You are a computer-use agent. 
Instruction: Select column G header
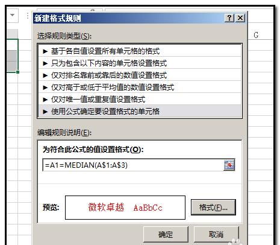(256, 35)
